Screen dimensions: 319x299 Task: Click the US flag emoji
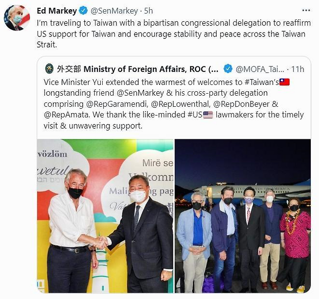point(208,115)
